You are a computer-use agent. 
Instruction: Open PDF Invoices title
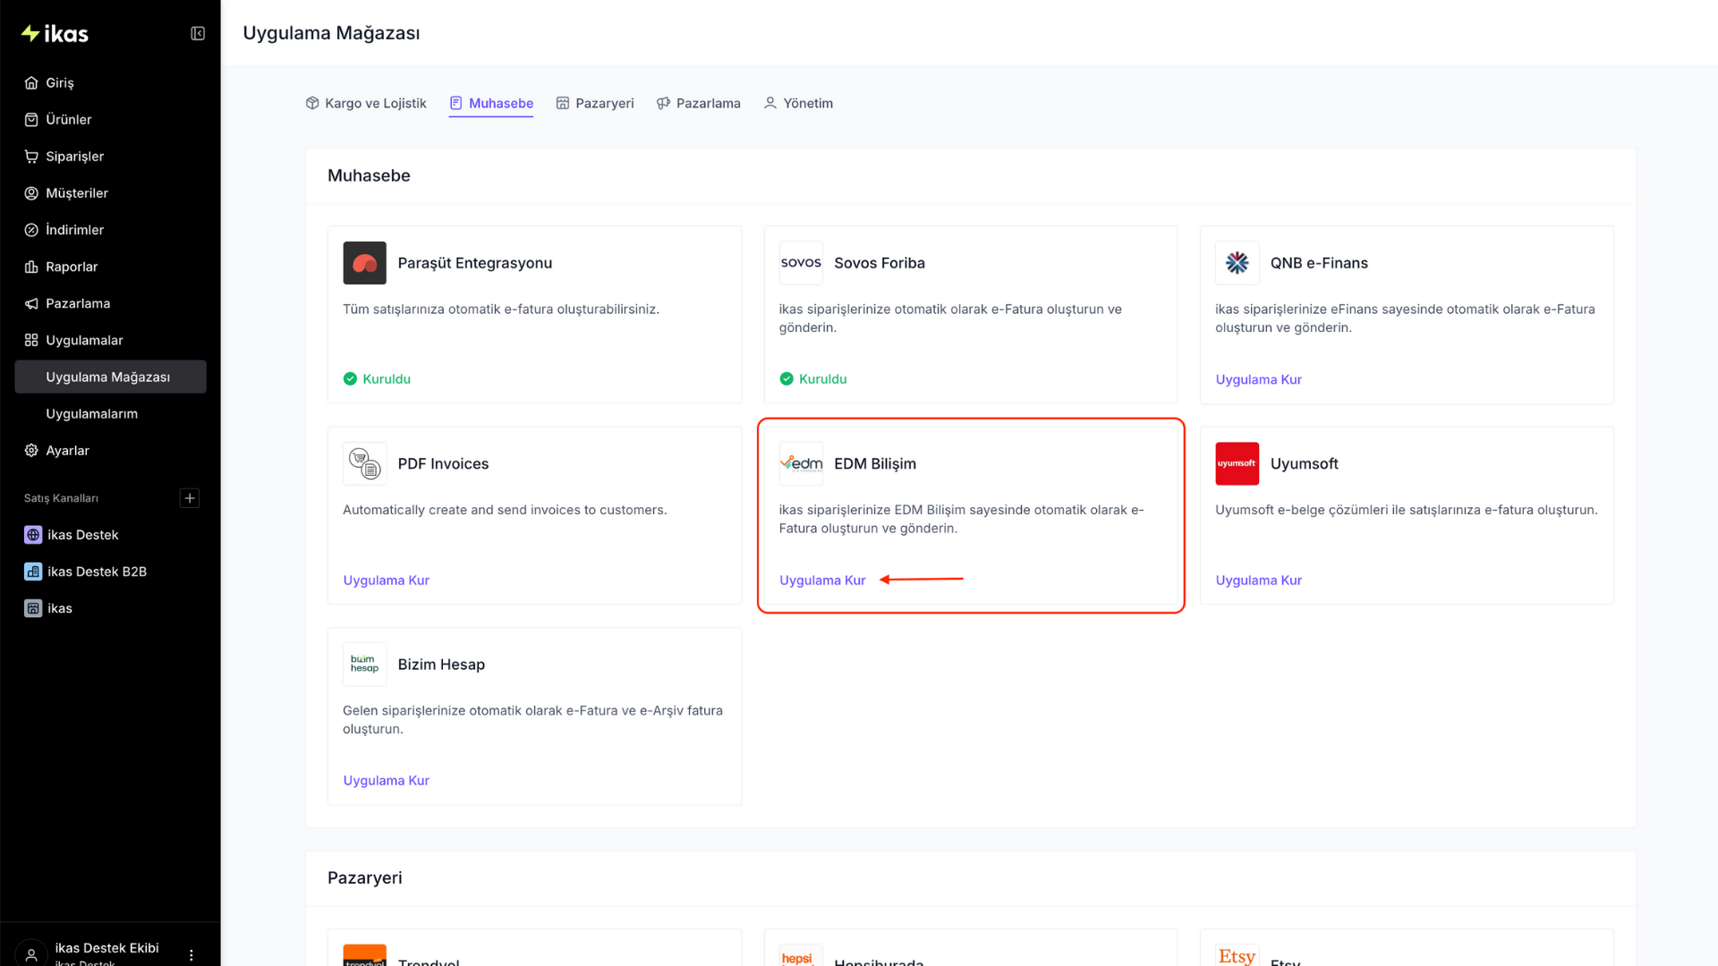click(443, 463)
